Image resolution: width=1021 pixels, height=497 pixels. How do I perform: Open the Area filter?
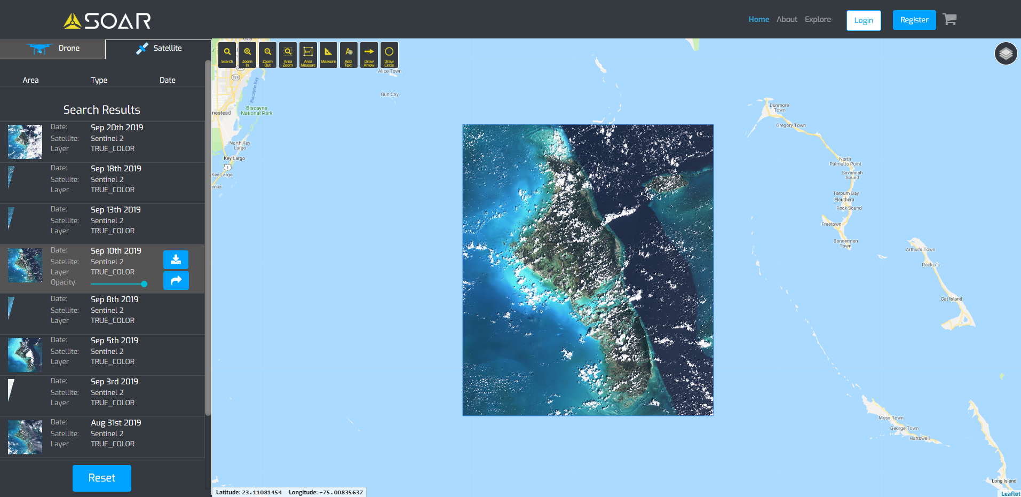pos(30,80)
